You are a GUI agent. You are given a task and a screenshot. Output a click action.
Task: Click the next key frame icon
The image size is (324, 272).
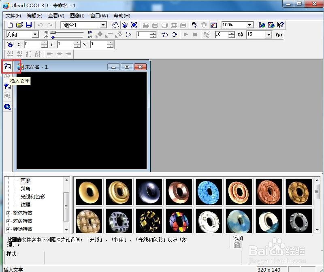(90, 36)
